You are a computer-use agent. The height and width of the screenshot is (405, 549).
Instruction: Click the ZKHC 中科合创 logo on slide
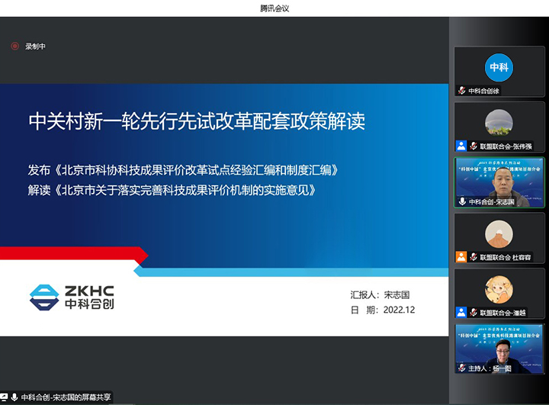click(x=72, y=297)
